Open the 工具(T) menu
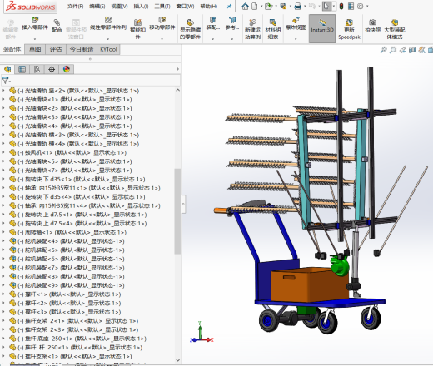433x366 pixels. pyautogui.click(x=162, y=6)
